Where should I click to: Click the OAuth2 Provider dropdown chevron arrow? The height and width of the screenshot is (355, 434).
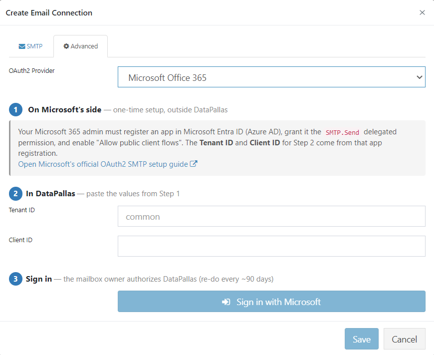coord(419,77)
